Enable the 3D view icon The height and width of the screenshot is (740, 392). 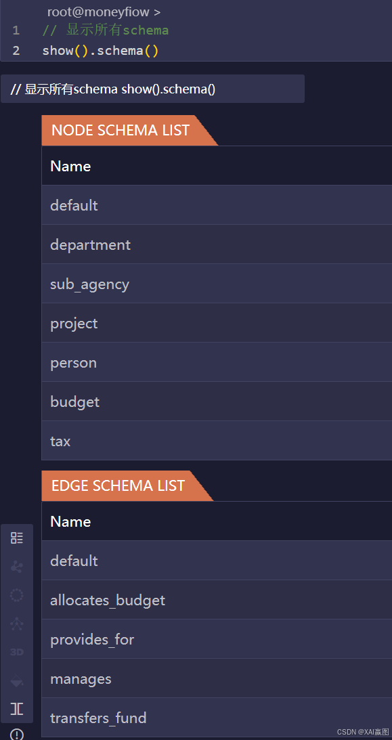(x=17, y=652)
